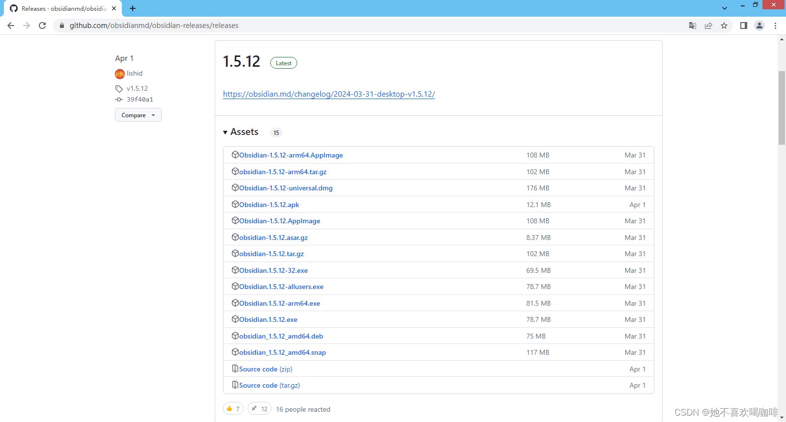The height and width of the screenshot is (422, 786).
Task: Click the Latest badge
Action: pyautogui.click(x=283, y=63)
